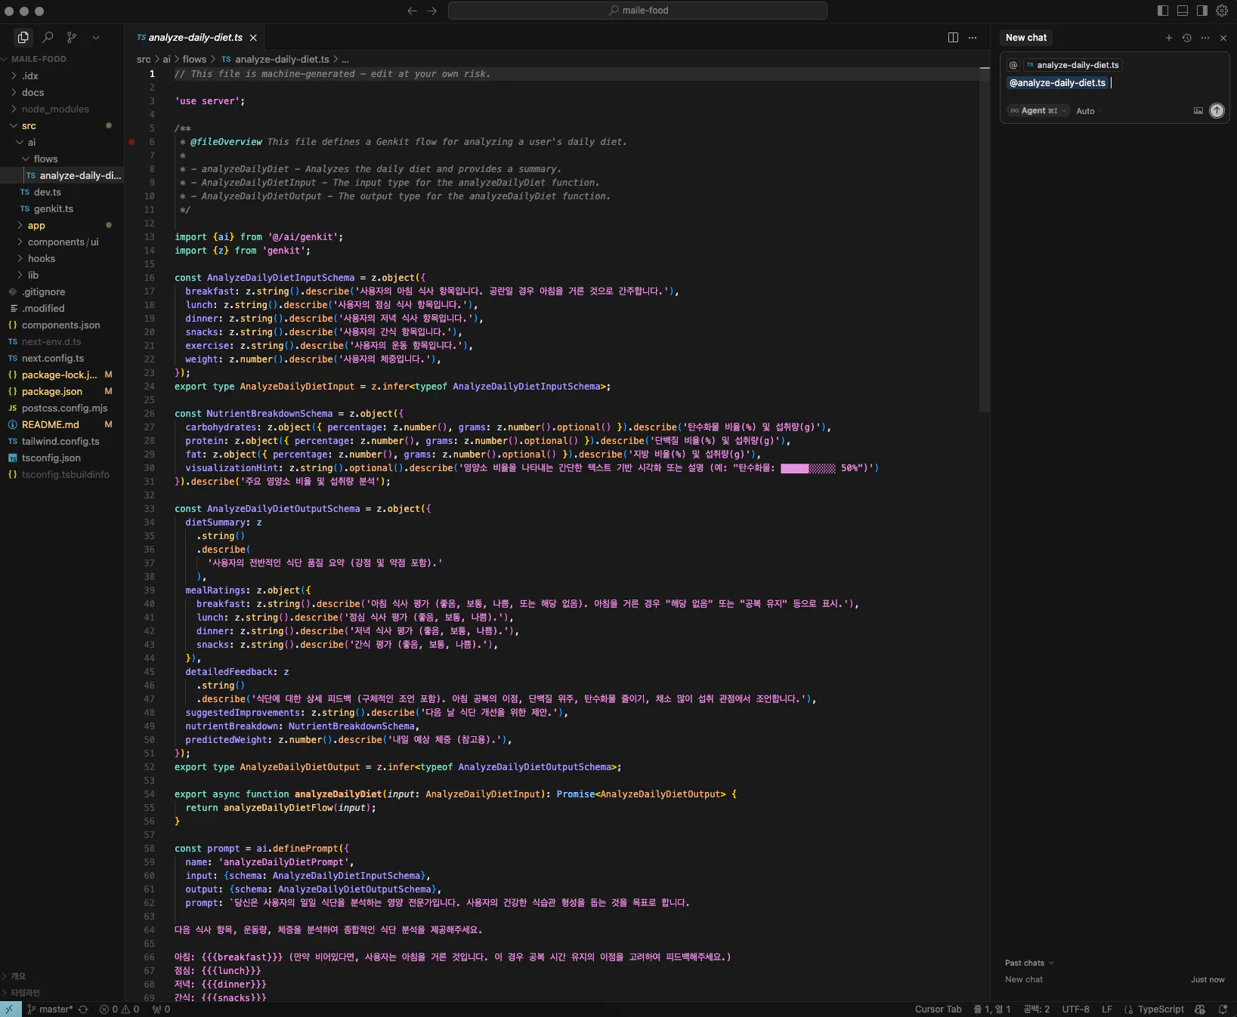Open the Auto model dropdown
Viewport: 1237px width, 1017px height.
click(1089, 111)
